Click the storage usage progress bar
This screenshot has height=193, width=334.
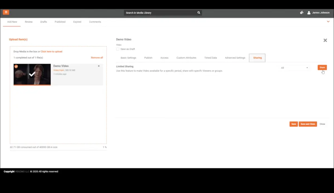(58, 150)
